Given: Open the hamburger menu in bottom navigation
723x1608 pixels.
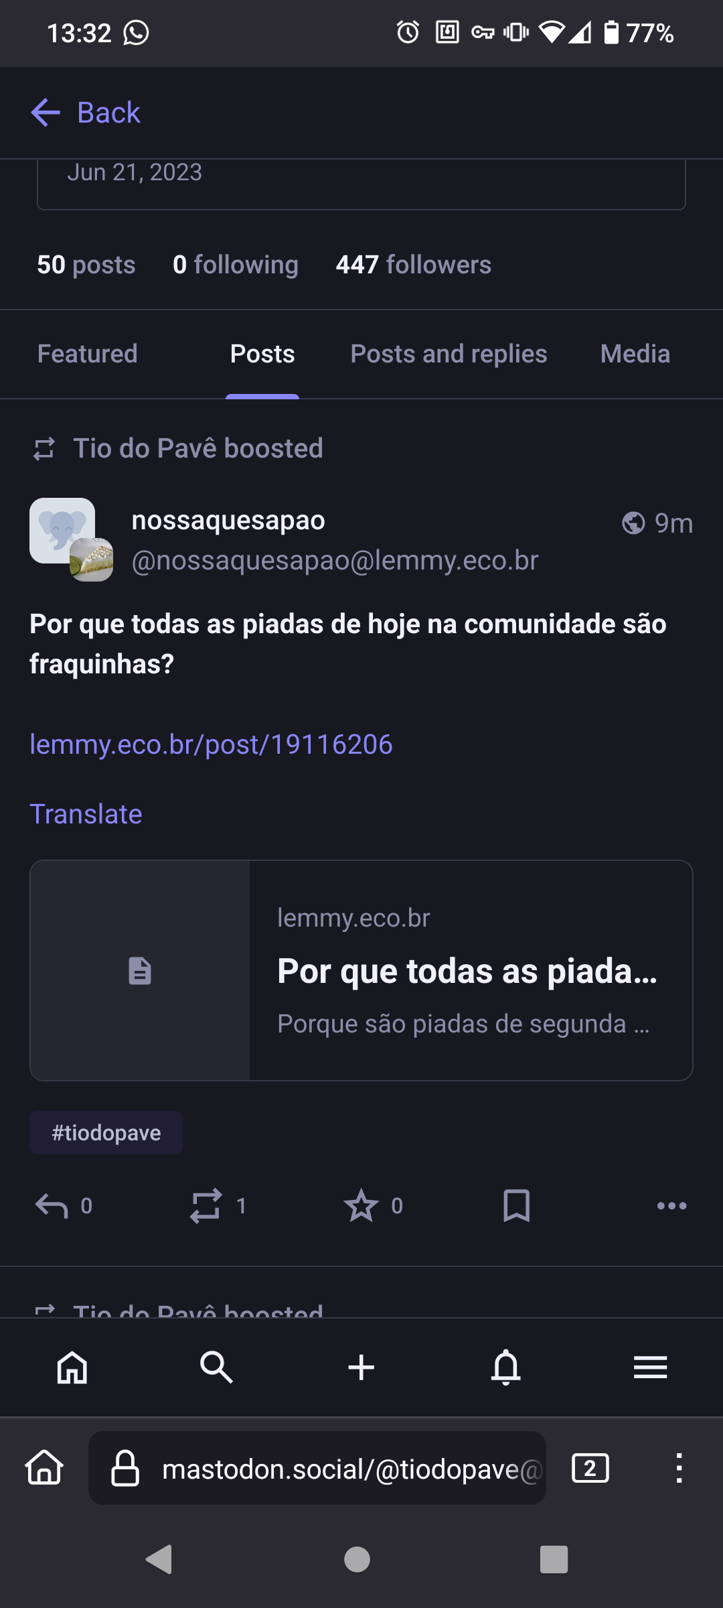Looking at the screenshot, I should pyautogui.click(x=650, y=1367).
